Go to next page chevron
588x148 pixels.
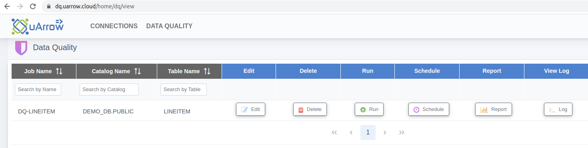pos(385,132)
